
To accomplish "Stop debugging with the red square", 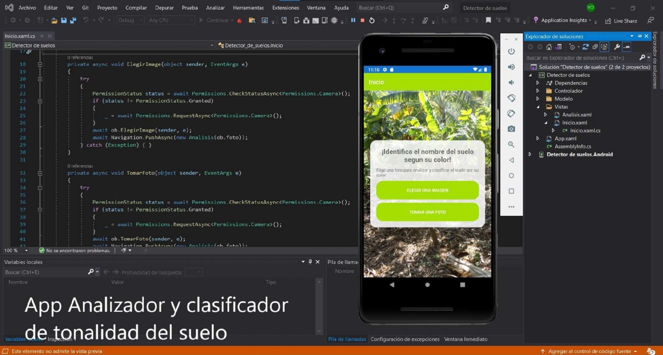I will (362, 20).
